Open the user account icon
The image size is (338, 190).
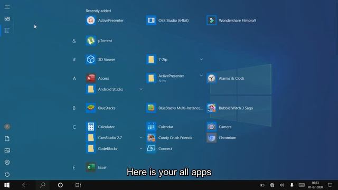click(x=7, y=127)
